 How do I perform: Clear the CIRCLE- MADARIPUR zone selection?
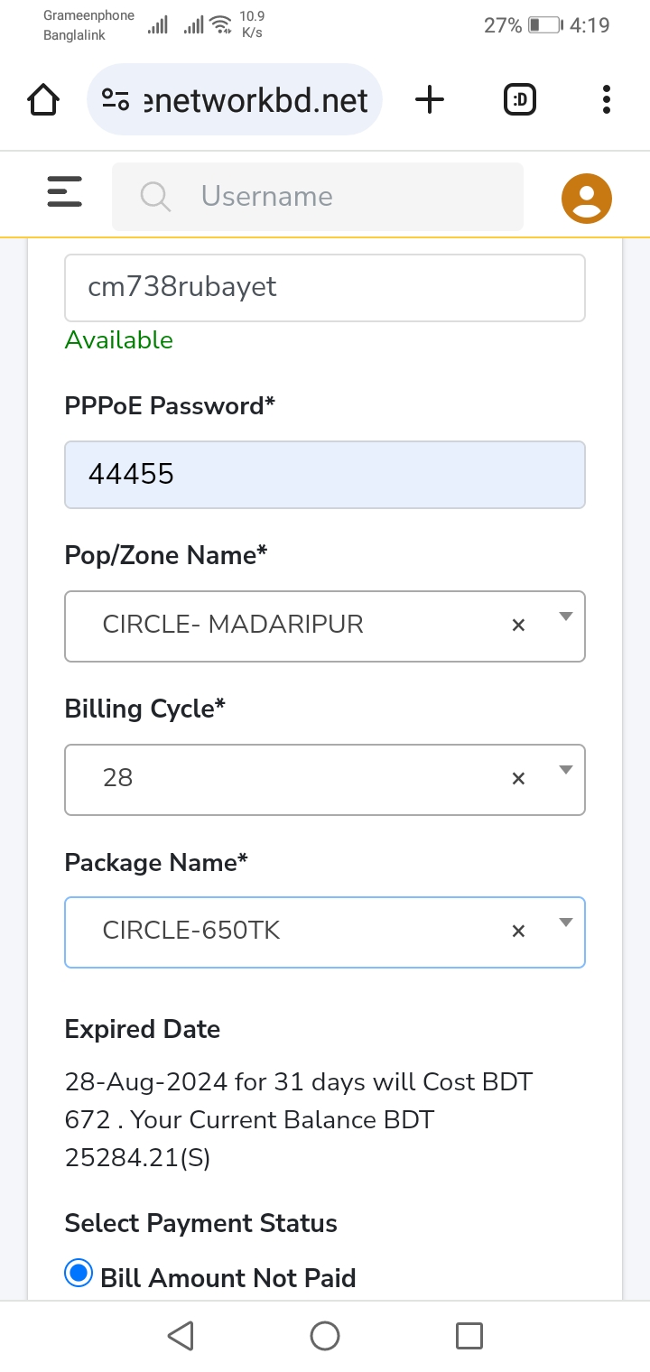tap(518, 625)
